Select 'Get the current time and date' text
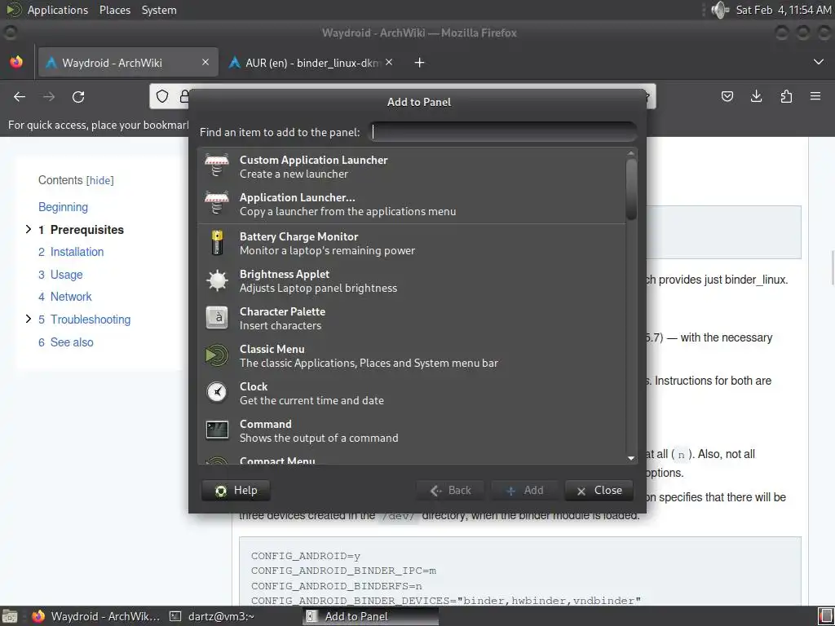835x626 pixels. [311, 400]
